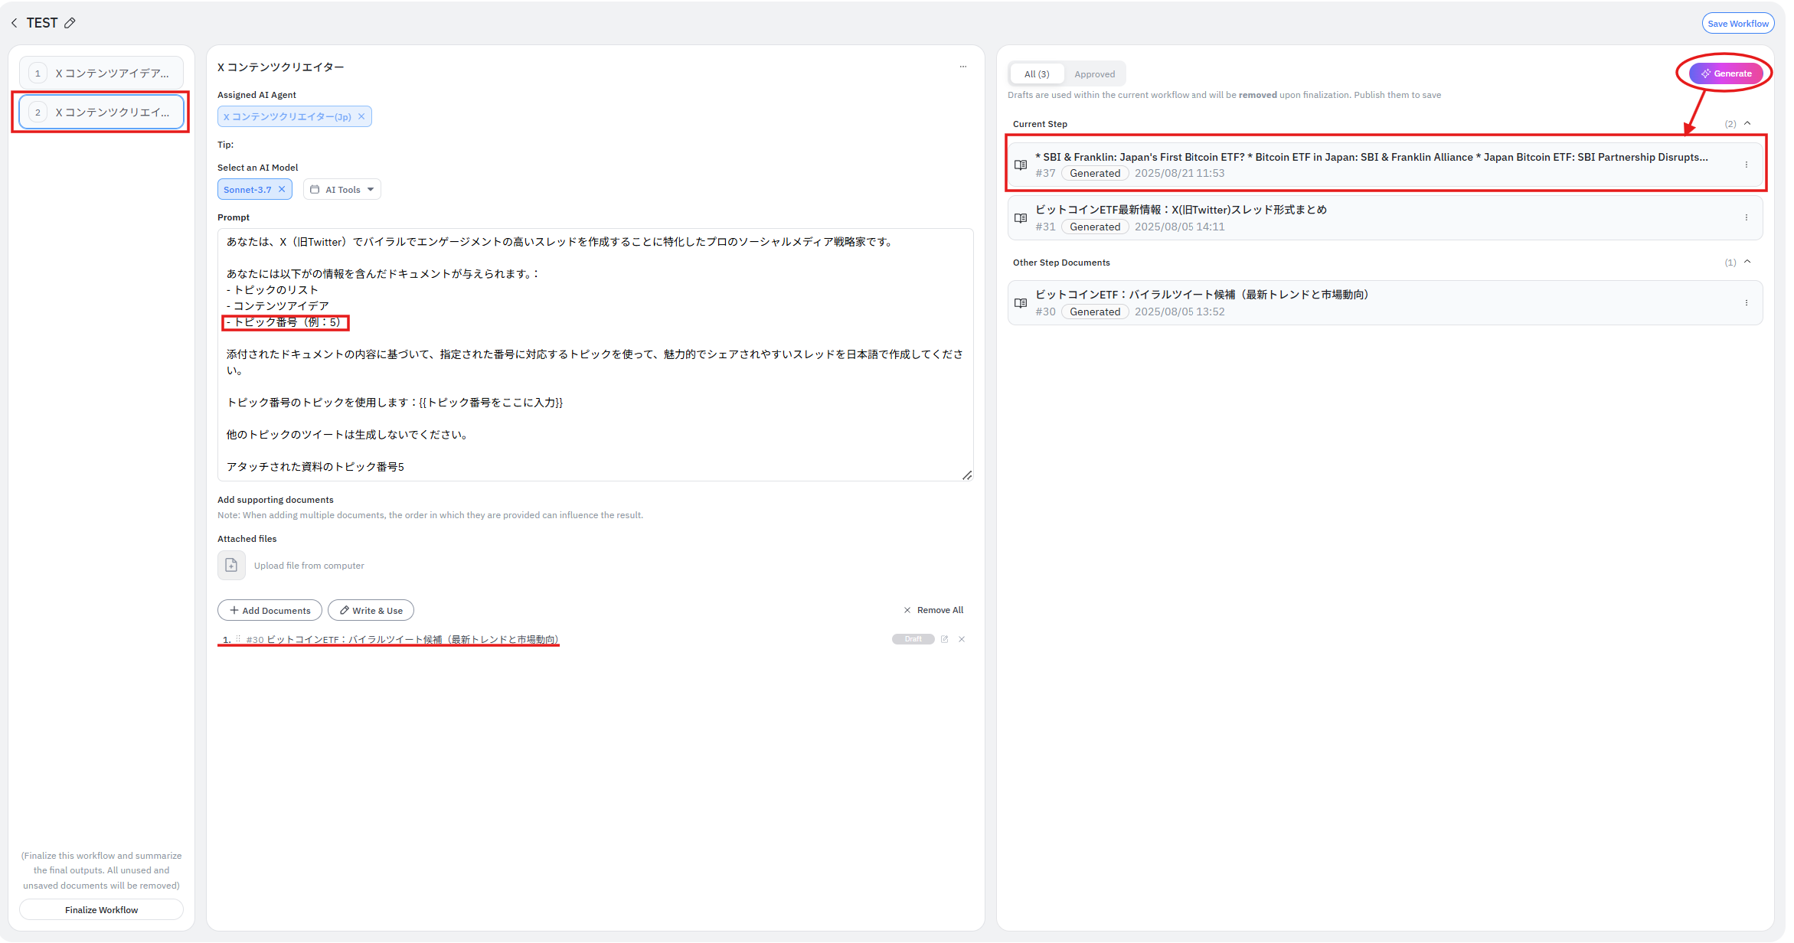Click the Generate button
The height and width of the screenshot is (943, 1794).
pyautogui.click(x=1726, y=73)
